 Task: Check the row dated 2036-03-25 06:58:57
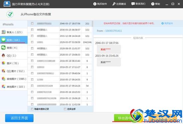[32, 30]
